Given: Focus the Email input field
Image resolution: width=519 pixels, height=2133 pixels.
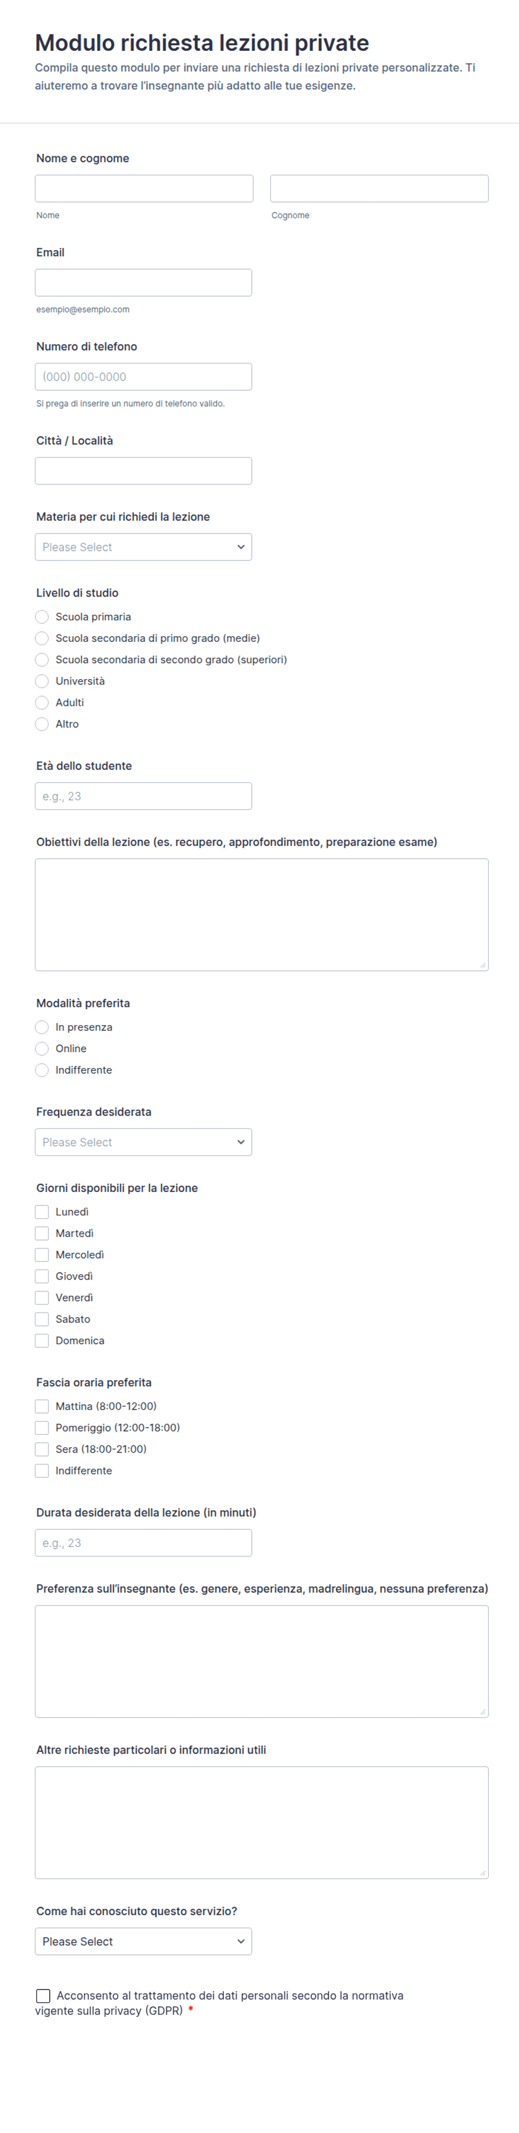Looking at the screenshot, I should click(143, 282).
